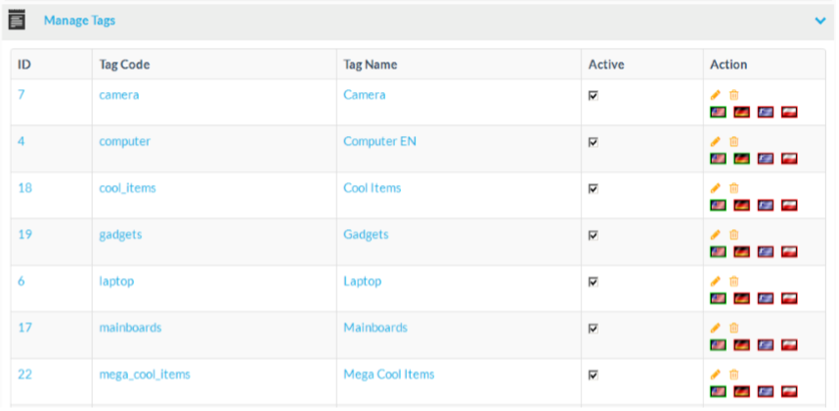Viewport: 839px width, 411px height.
Task: Select German flag in gadgets row
Action: click(x=742, y=251)
